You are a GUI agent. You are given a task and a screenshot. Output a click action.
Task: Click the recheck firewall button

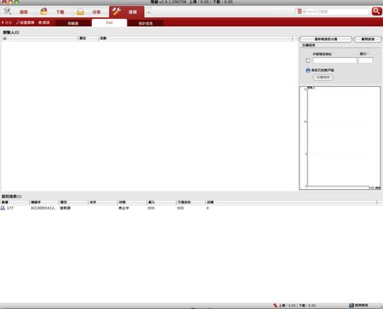[326, 39]
